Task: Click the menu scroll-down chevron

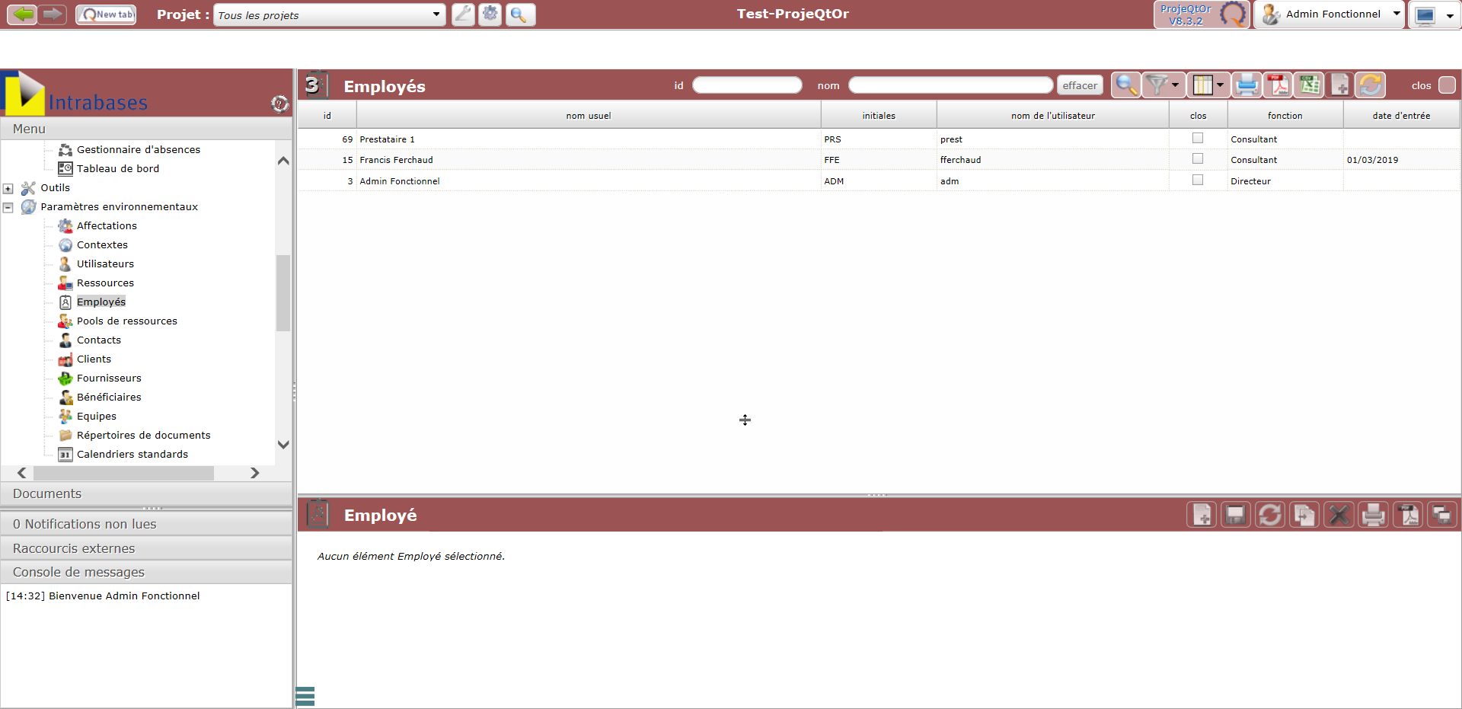Action: 283,445
